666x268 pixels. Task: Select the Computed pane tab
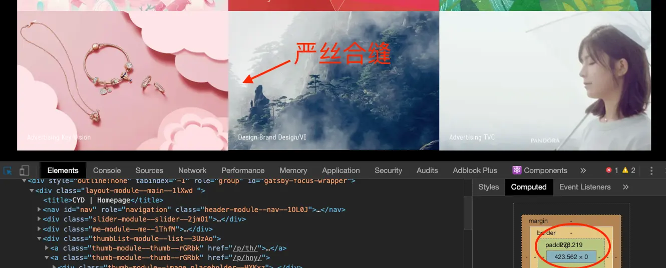pos(529,187)
